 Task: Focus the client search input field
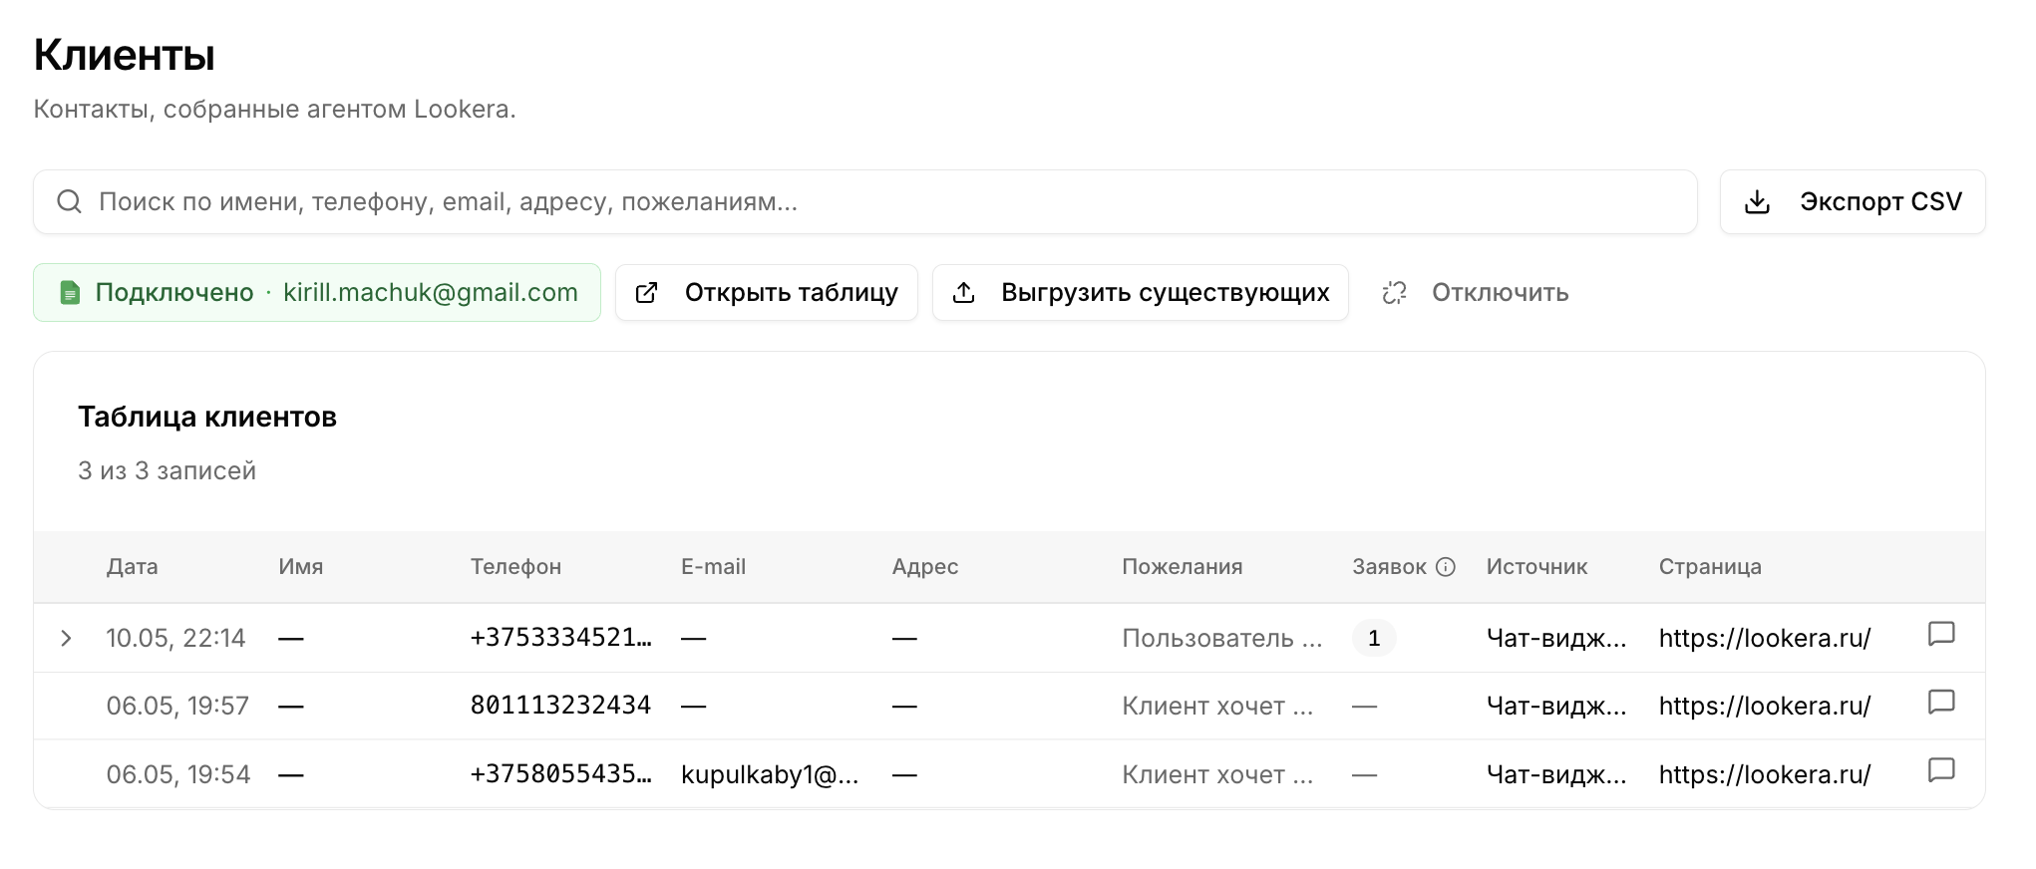pos(865,202)
